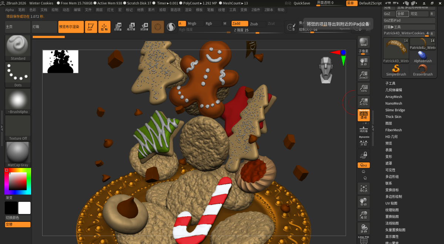The height and width of the screenshot is (244, 444).
Task: Activate the Zoom2D icon
Action: [364, 75]
